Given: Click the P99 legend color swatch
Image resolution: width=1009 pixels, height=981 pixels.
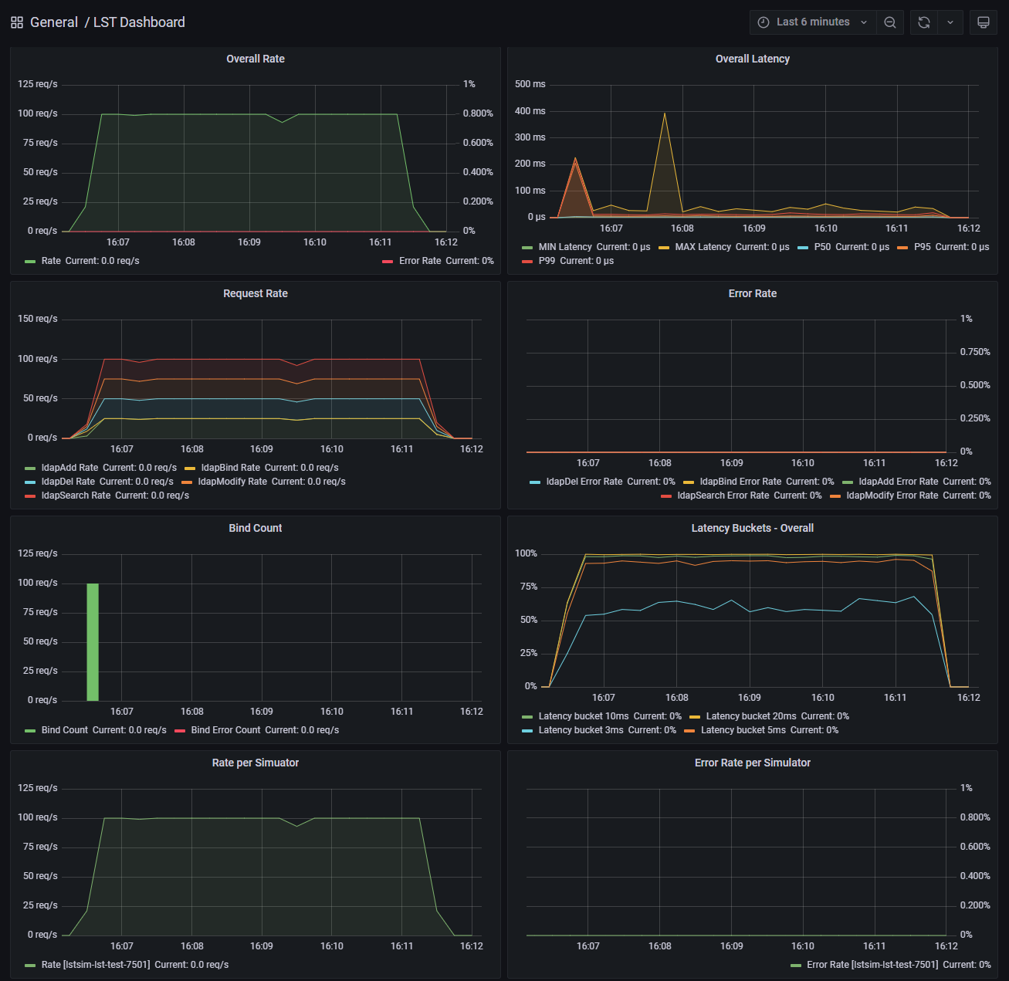Looking at the screenshot, I should point(527,262).
